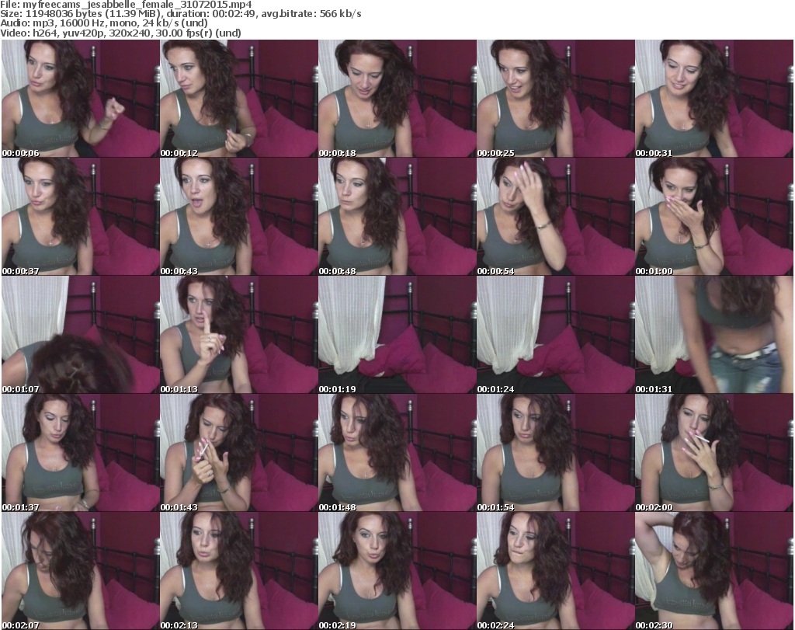Choose the frame marked 00:02:00

pyautogui.click(x=714, y=453)
